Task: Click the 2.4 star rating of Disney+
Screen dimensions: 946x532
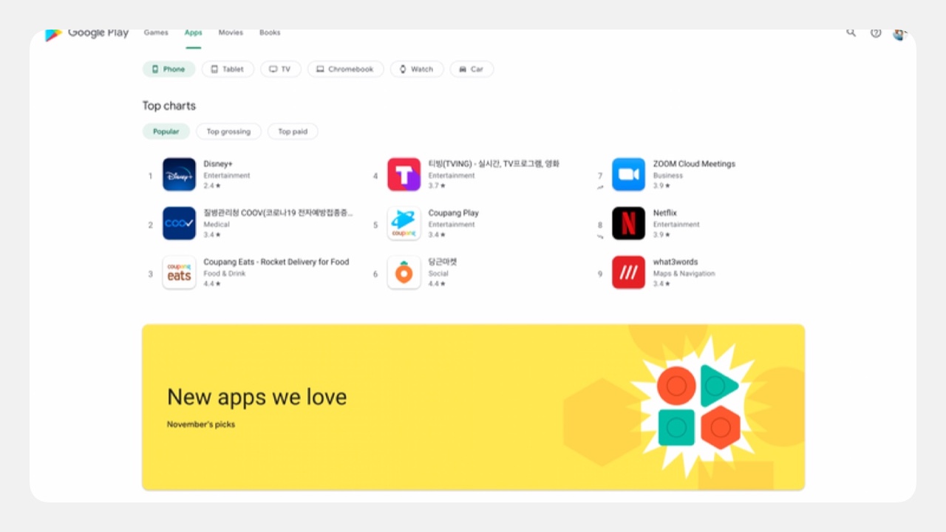Action: coord(212,186)
